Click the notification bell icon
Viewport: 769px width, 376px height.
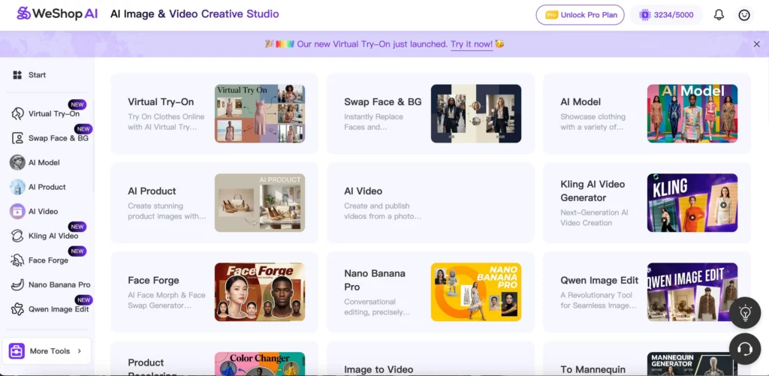[x=719, y=15]
